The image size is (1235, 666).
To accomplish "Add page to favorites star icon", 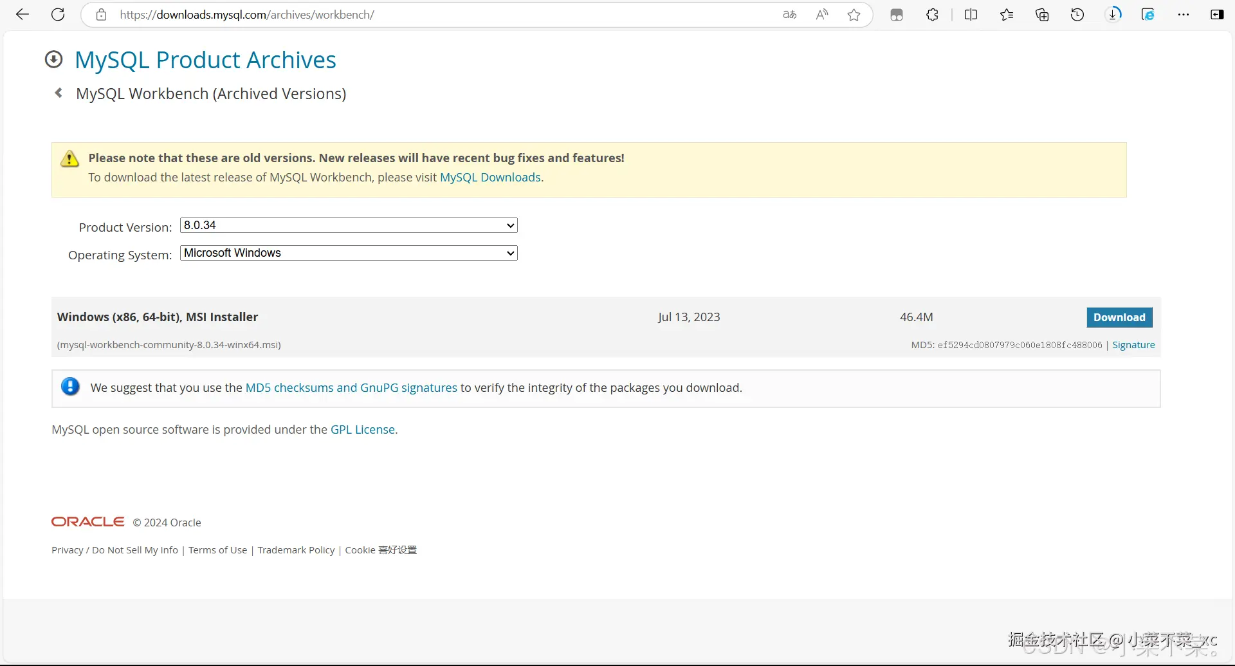I will click(854, 15).
